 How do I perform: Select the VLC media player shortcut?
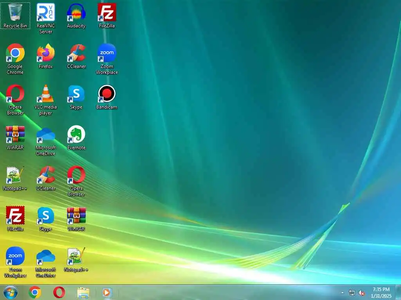coord(46,100)
